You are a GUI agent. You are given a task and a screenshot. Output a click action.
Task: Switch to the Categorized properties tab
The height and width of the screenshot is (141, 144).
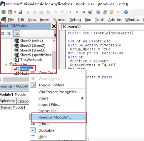tap(23, 101)
